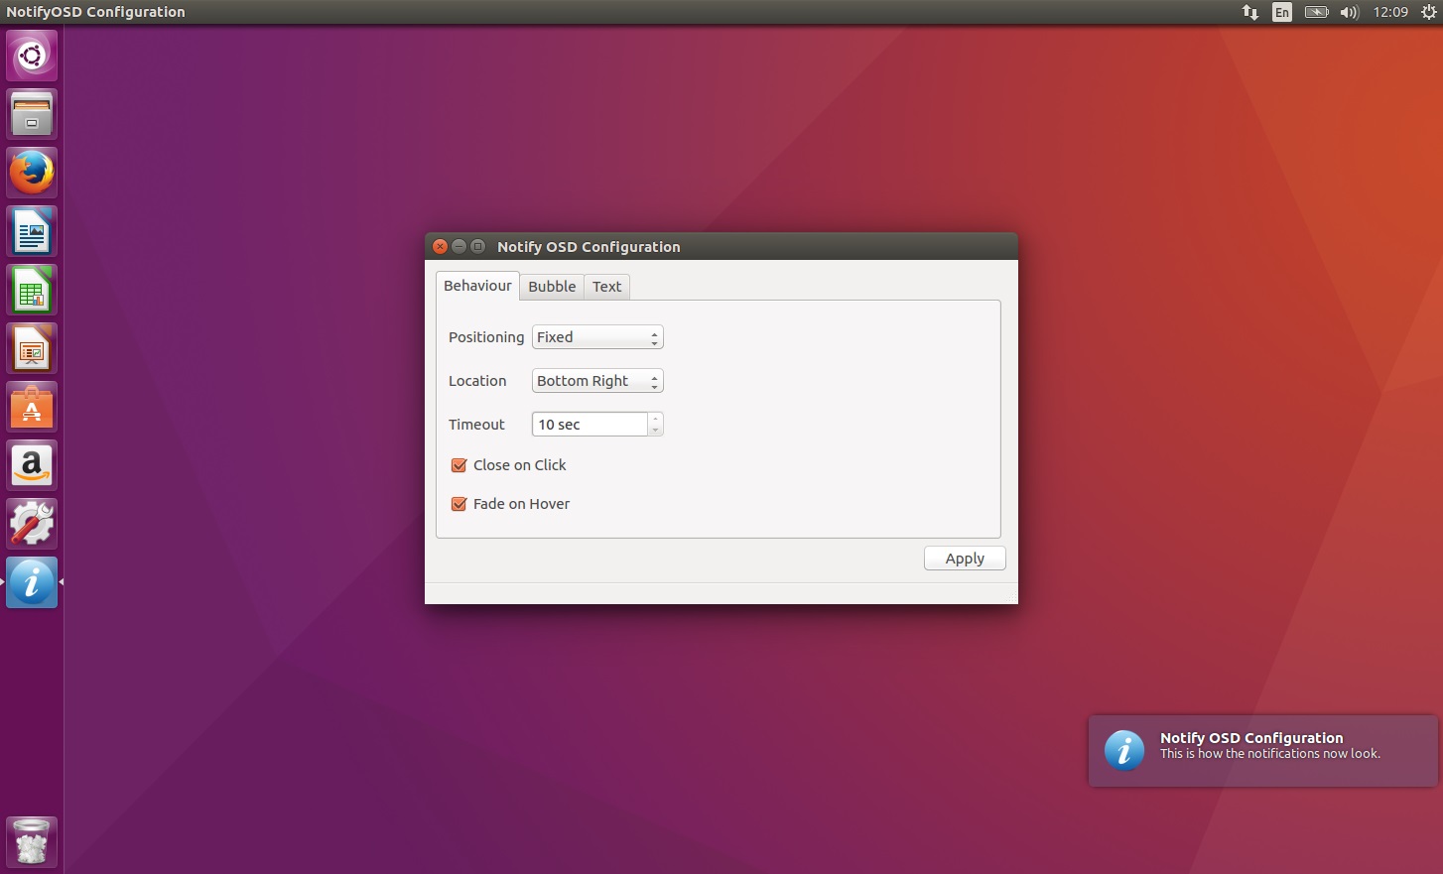Screen dimensions: 1443x874
Task: Open System Settings from the launcher
Action: 32,524
